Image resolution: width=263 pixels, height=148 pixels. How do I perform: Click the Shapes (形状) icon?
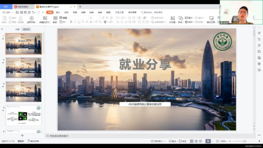click(x=181, y=18)
